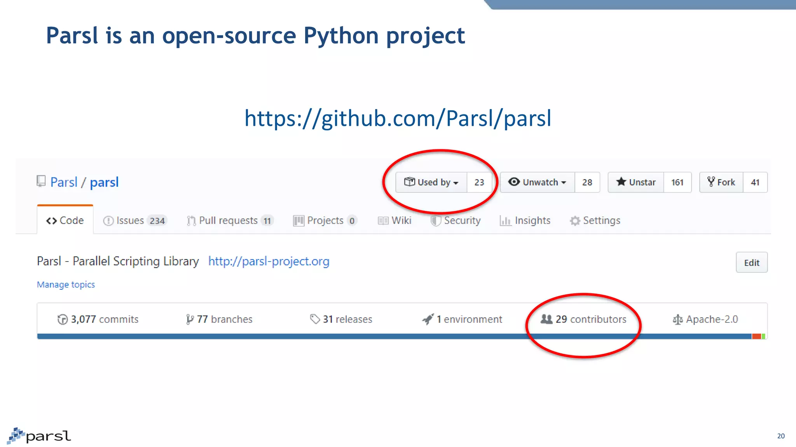Viewport: 796px width, 447px height.
Task: Open the Unwatch dropdown
Action: tap(537, 182)
